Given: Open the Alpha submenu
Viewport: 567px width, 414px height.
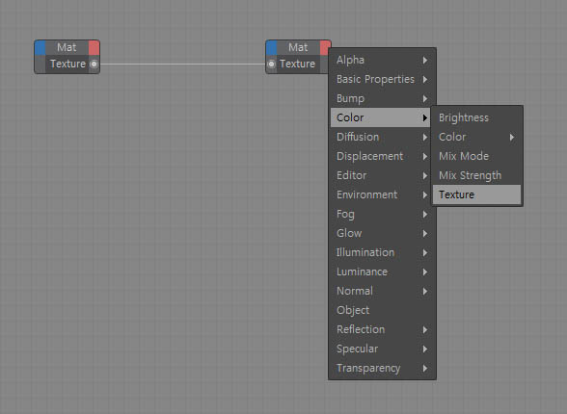Looking at the screenshot, I should [x=382, y=60].
